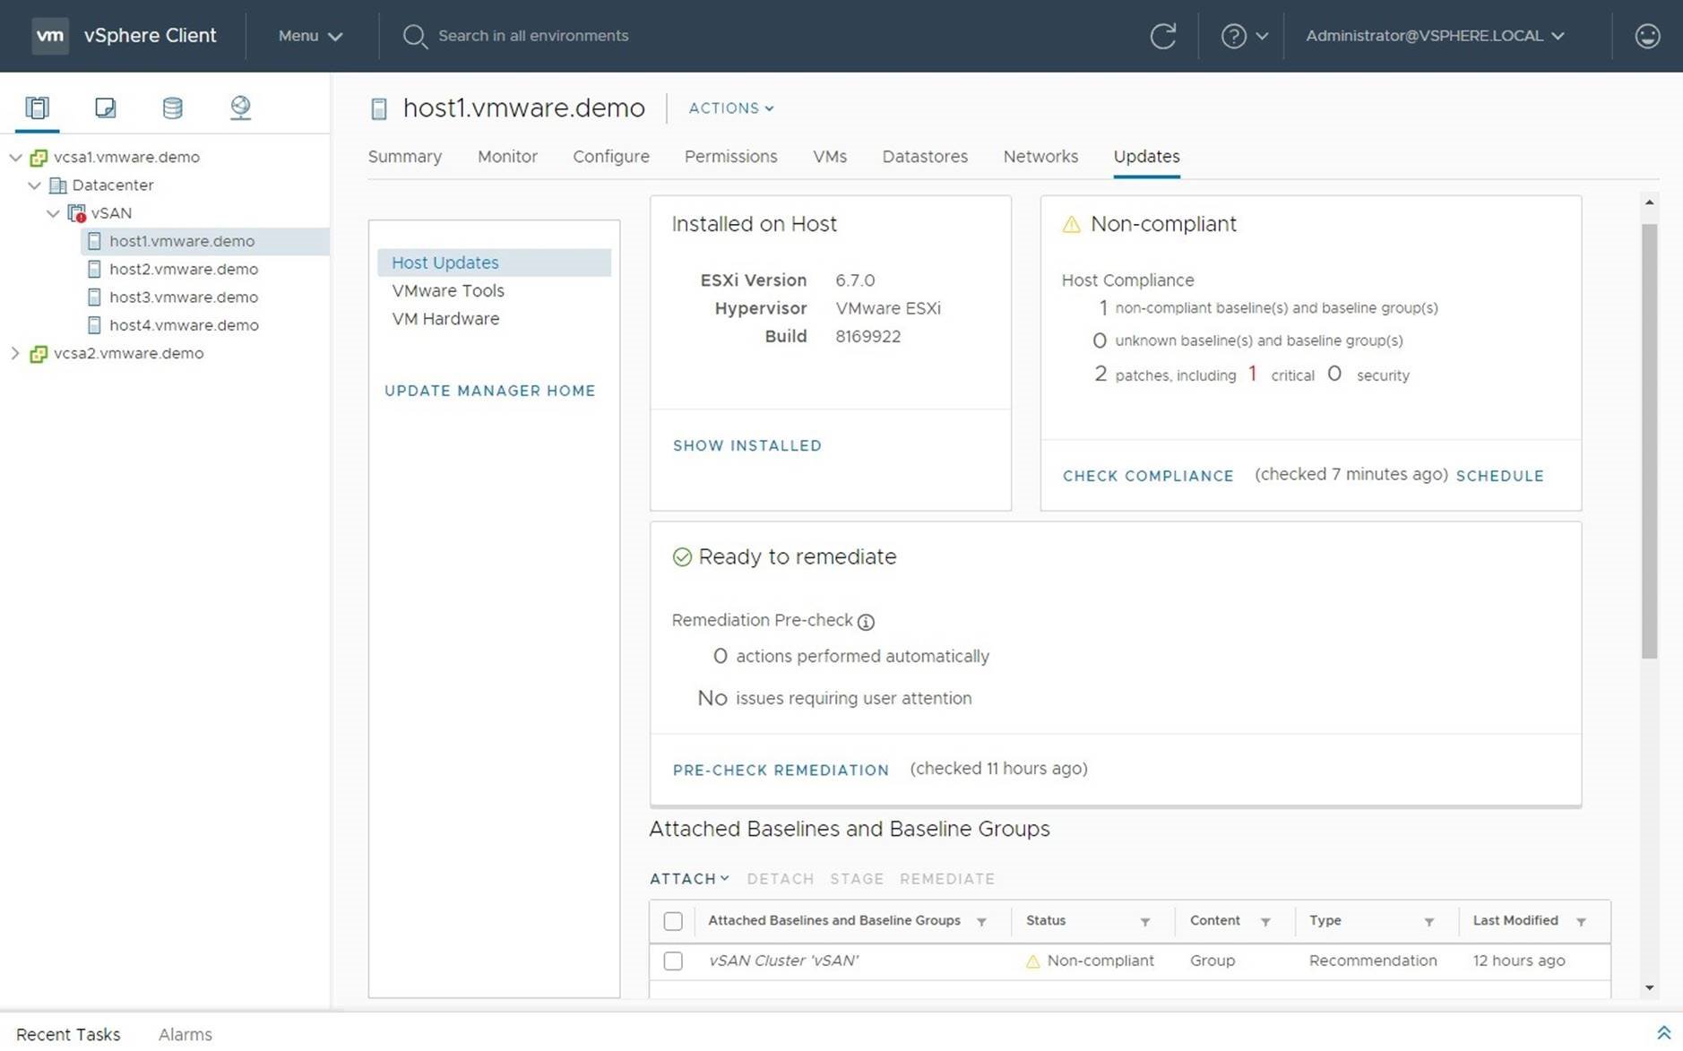
Task: Click the vcsa1.vmware.demo vCenter icon
Action: click(39, 158)
